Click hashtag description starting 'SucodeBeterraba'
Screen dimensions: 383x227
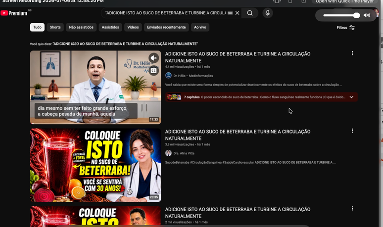pyautogui.click(x=250, y=163)
